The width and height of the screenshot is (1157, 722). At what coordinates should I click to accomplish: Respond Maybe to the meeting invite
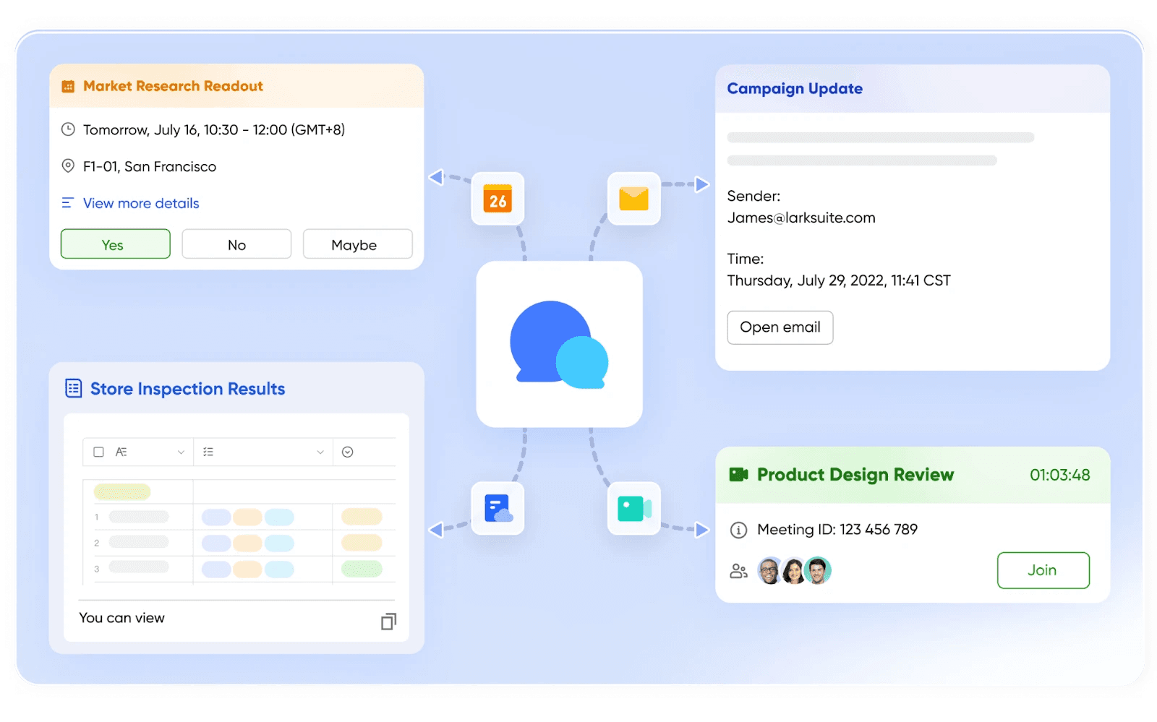[x=357, y=244]
